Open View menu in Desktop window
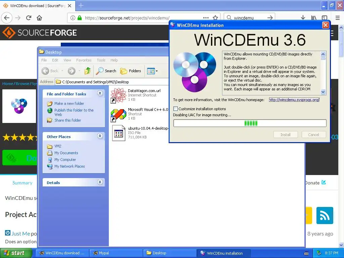Image resolution: width=344 pixels, height=258 pixels. pos(67,60)
